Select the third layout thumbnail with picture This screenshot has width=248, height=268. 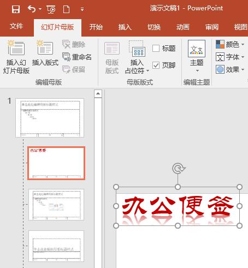(56, 205)
